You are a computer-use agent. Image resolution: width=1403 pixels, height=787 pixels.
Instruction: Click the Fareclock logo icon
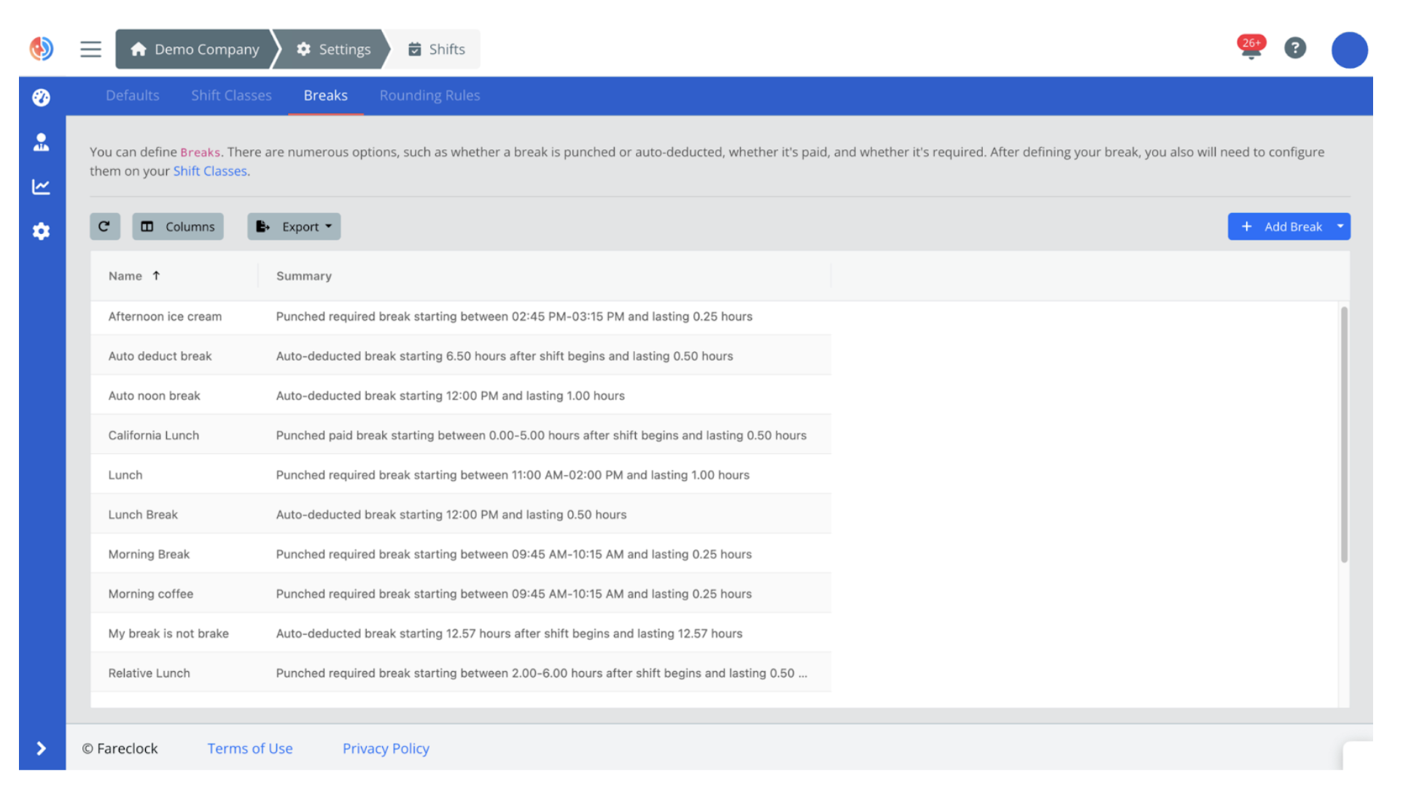coord(42,49)
